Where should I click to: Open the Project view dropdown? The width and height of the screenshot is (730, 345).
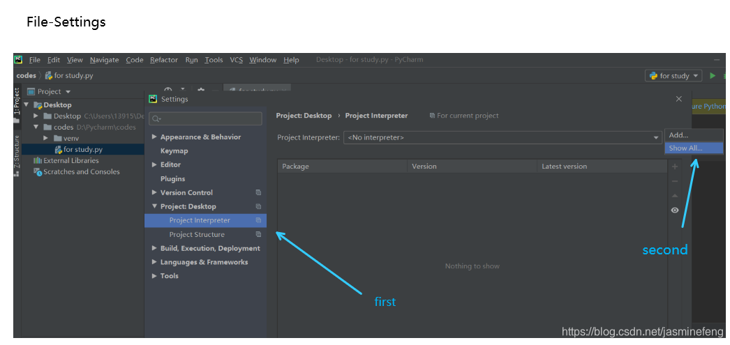68,92
